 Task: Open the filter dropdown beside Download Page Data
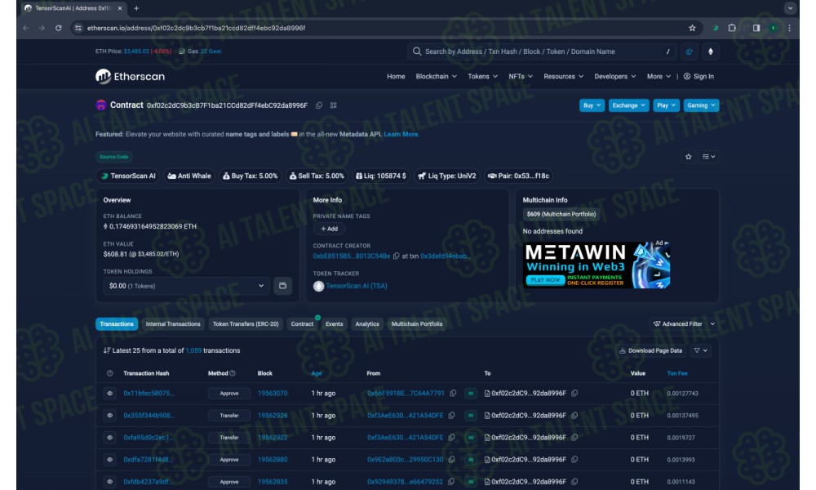coord(700,350)
